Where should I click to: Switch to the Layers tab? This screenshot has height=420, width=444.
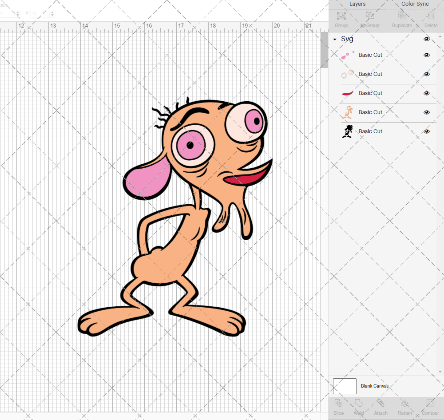coord(357,4)
